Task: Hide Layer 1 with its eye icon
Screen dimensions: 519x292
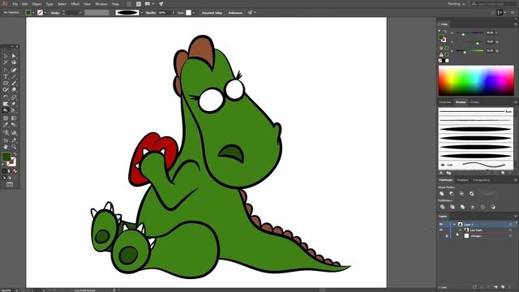Action: click(x=441, y=224)
